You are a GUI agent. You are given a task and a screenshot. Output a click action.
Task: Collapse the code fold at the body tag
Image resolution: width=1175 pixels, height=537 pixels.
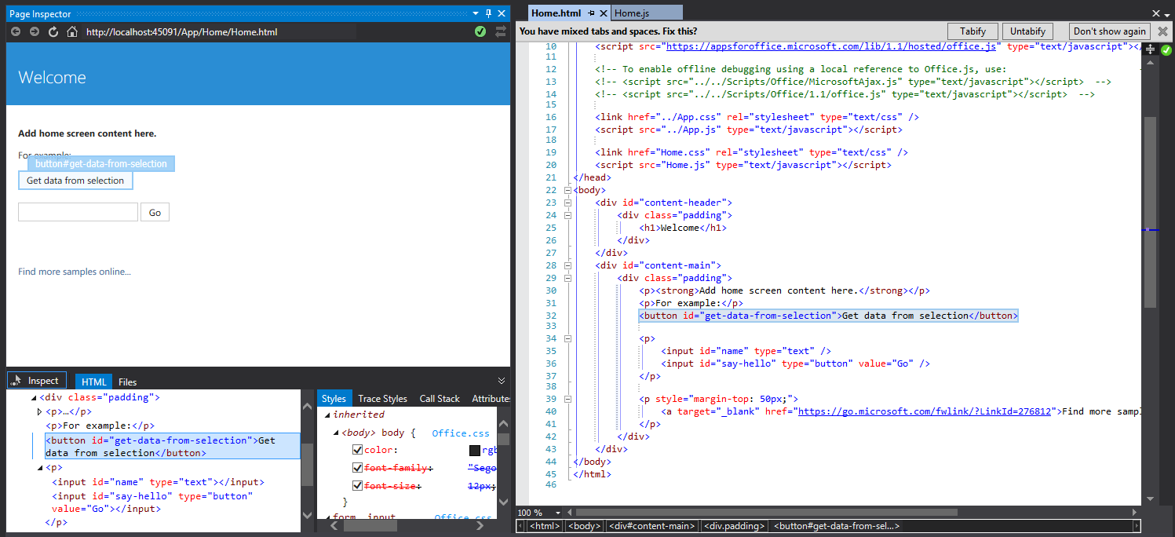pos(567,189)
